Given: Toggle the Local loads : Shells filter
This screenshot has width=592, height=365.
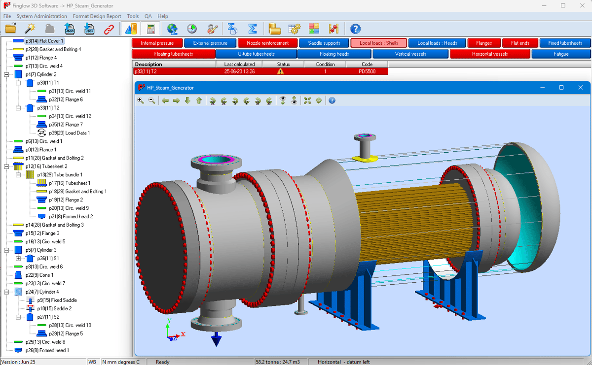Looking at the screenshot, I should point(378,43).
